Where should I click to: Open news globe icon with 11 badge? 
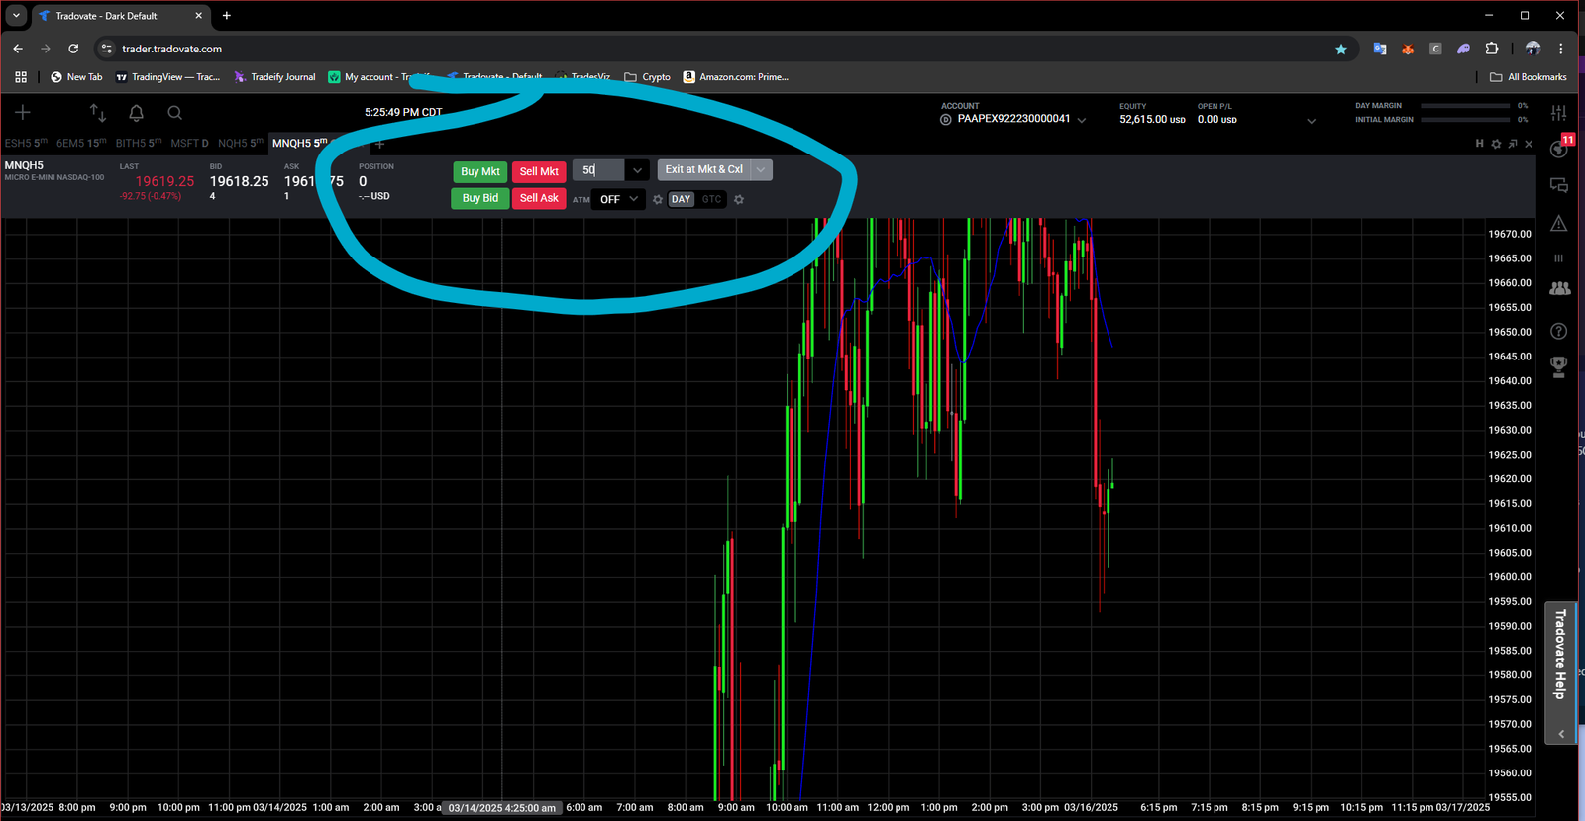[x=1559, y=149]
